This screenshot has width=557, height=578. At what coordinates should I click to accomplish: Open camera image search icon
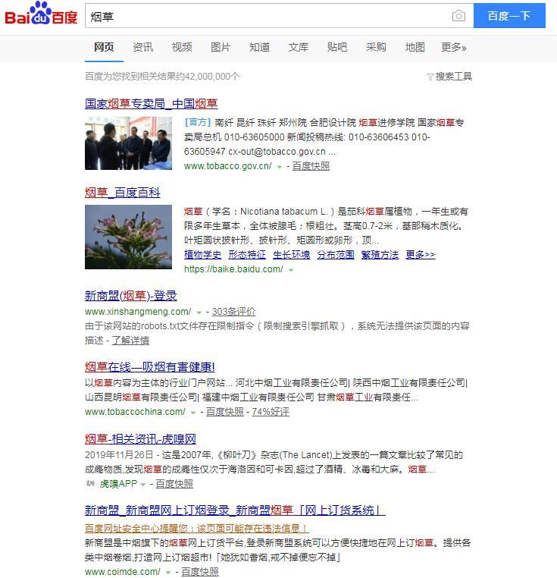pos(458,16)
